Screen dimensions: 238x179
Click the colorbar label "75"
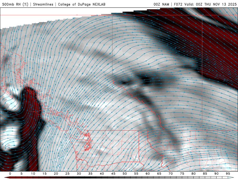[182, 174]
